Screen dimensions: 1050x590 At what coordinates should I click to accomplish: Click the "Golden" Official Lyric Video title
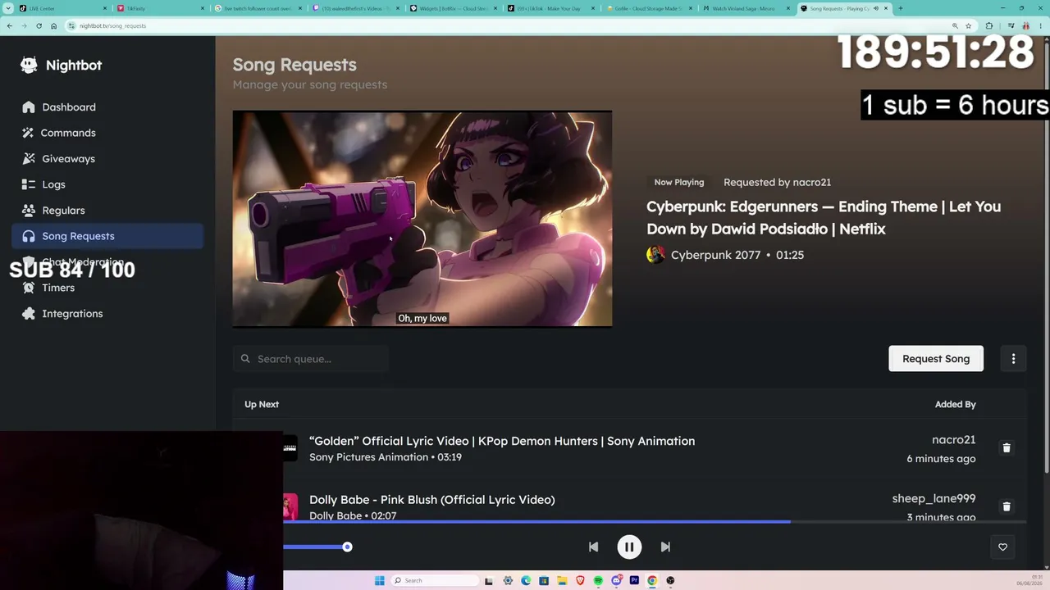point(502,441)
